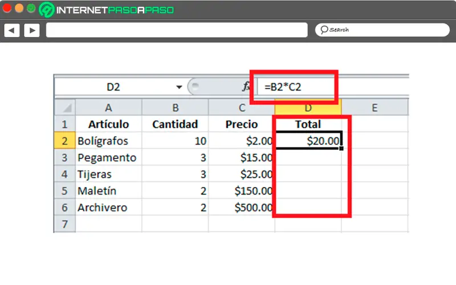Select column B header
456x285 pixels.
click(x=175, y=108)
